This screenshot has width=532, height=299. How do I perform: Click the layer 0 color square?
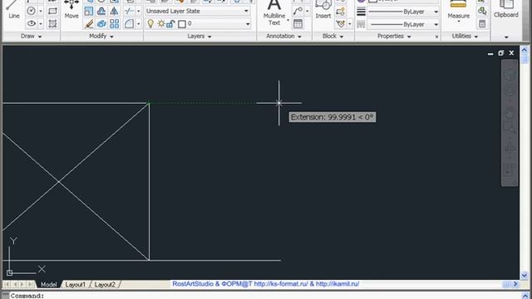pyautogui.click(x=182, y=24)
